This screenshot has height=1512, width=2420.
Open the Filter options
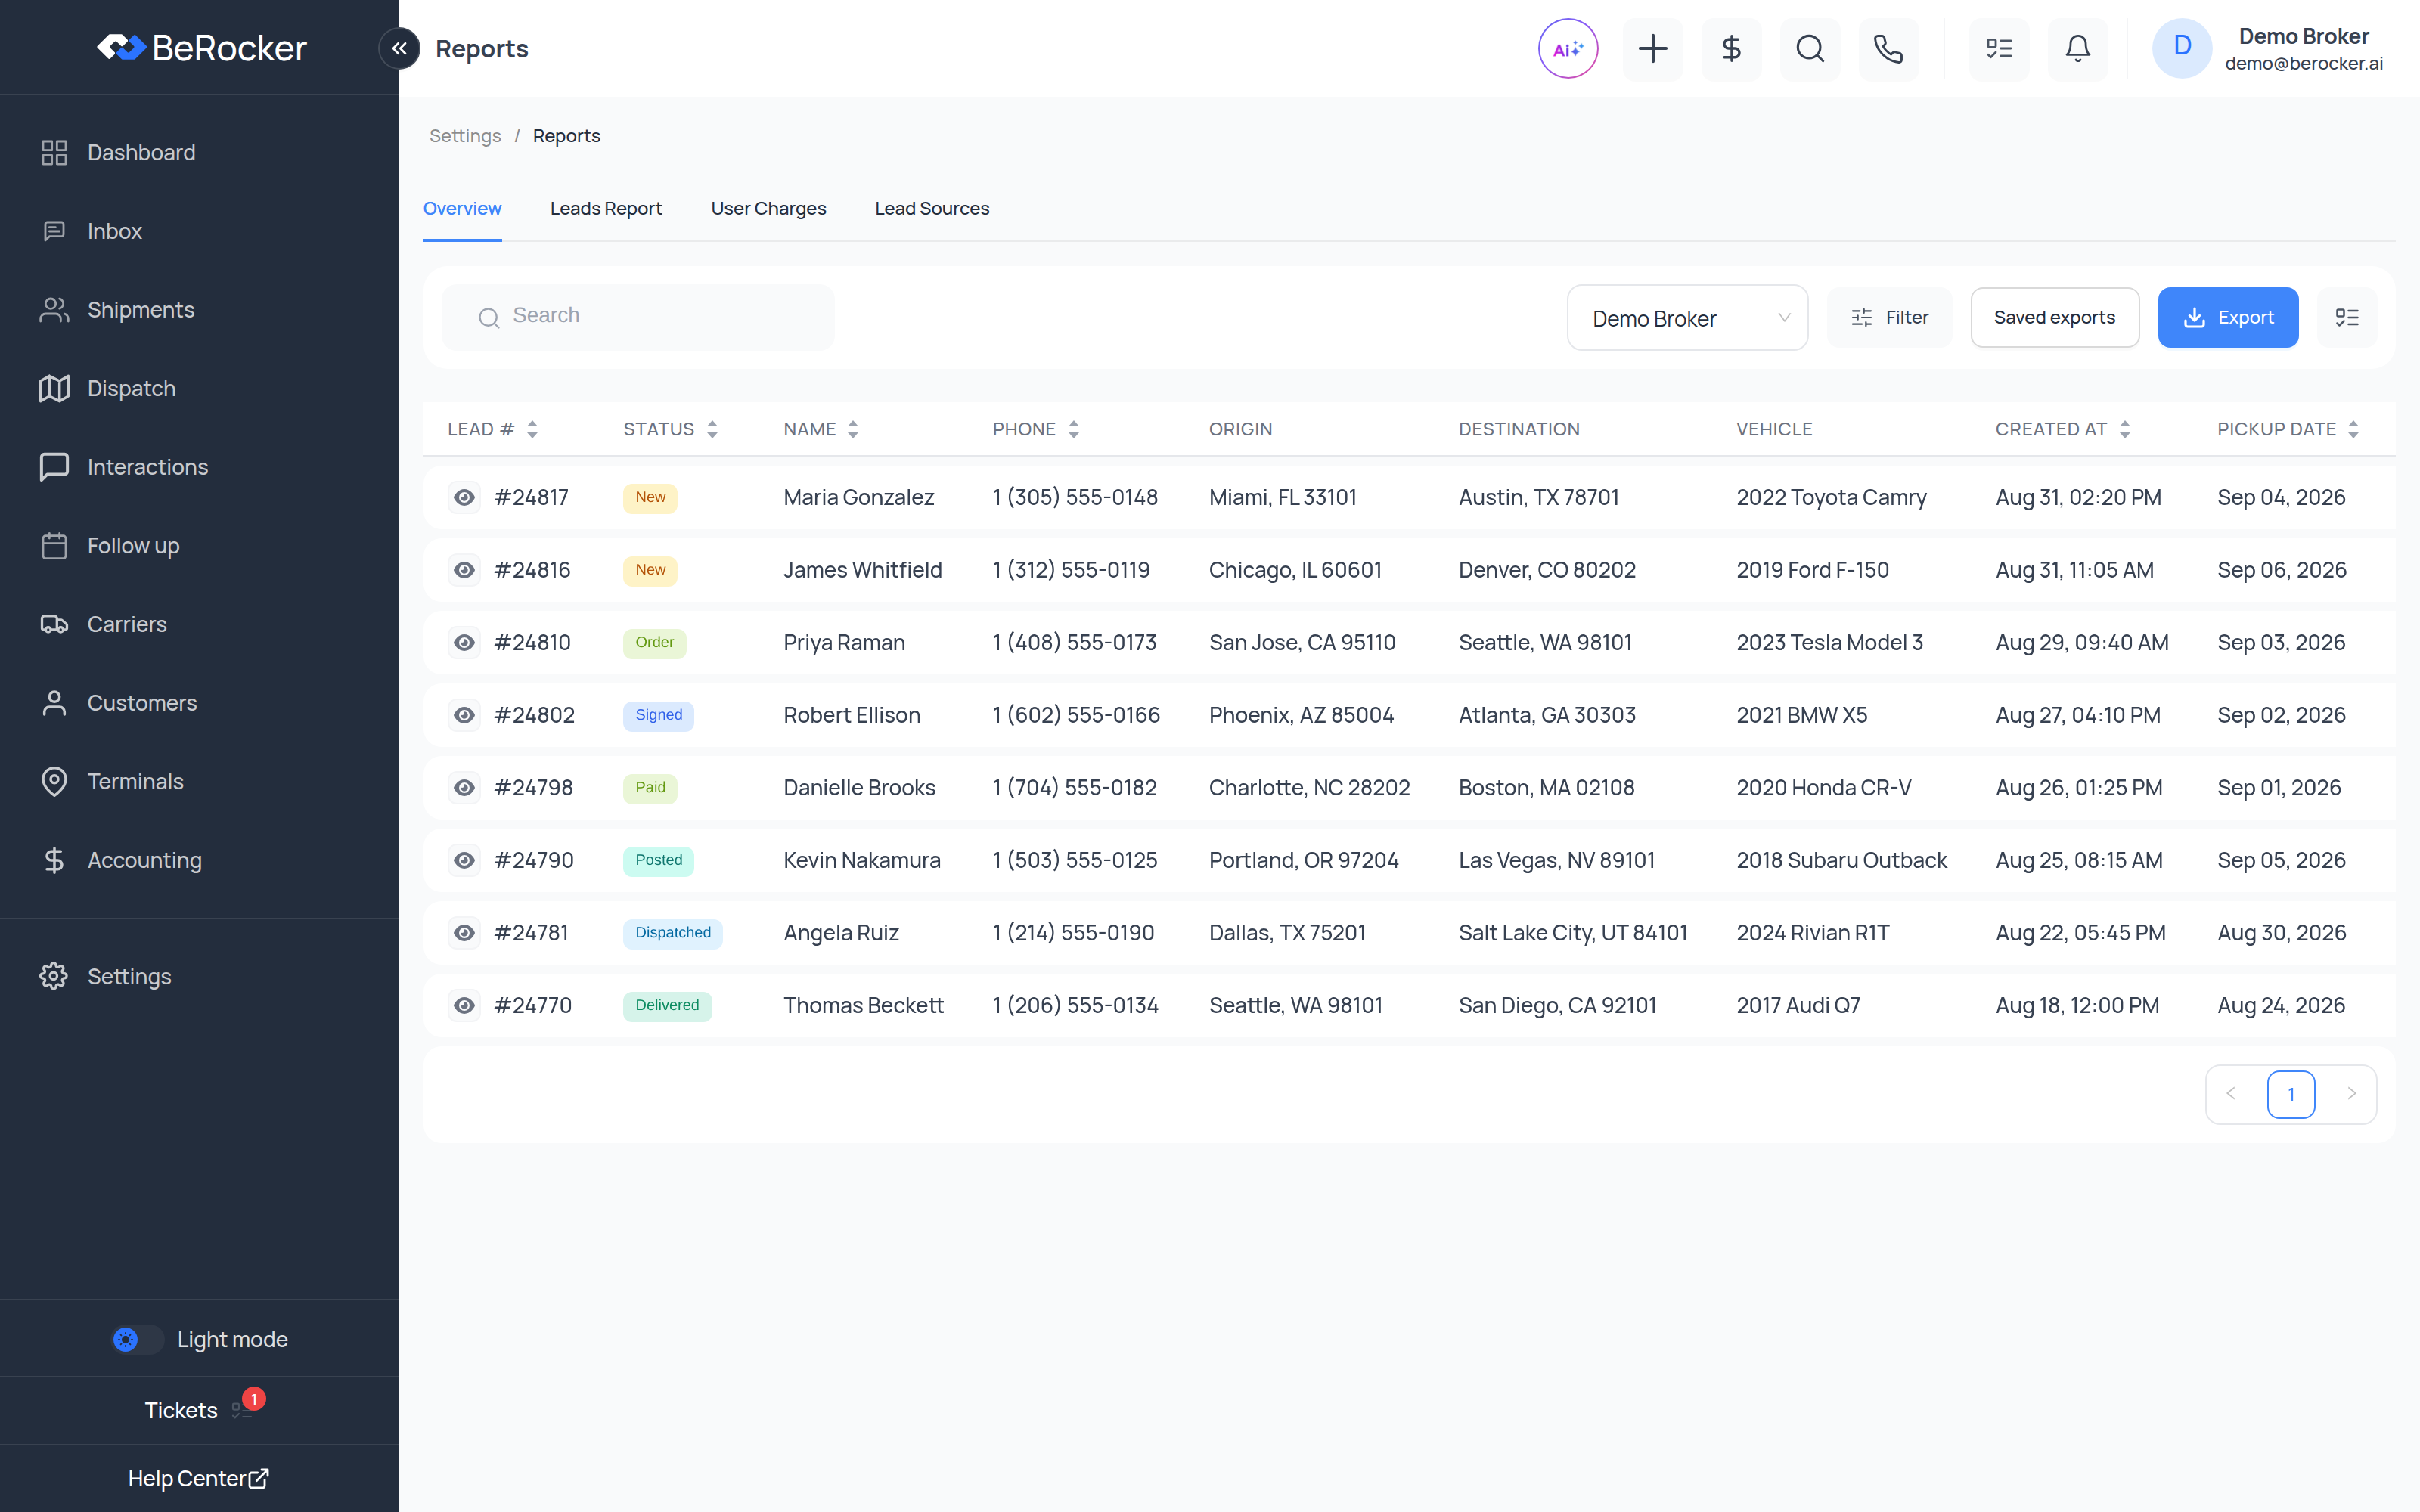(1888, 317)
